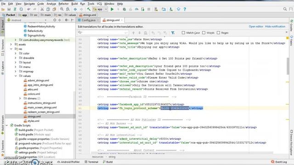This screenshot has width=294, height=165.
Task: Enable the Words checkbox
Action: [x=204, y=33]
